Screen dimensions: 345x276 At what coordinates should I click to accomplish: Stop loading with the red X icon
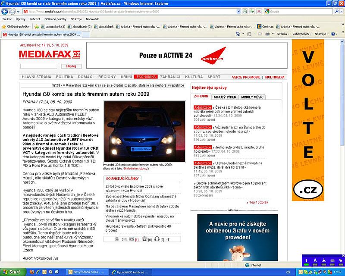259,12
